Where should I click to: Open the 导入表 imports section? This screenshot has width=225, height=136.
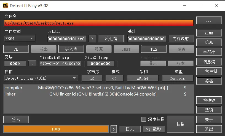click(71, 49)
